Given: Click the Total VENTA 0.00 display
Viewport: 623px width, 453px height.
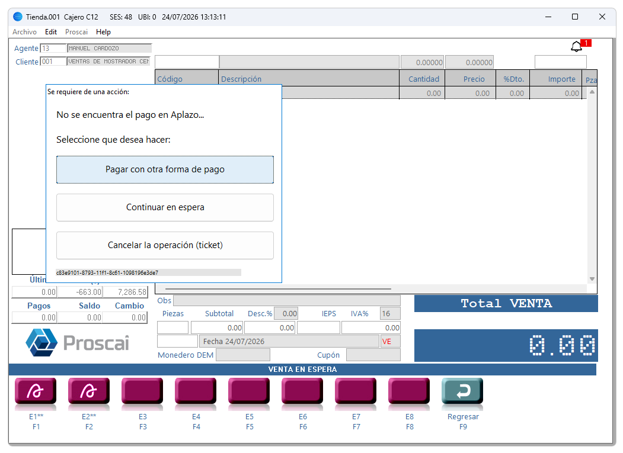Looking at the screenshot, I should click(506, 345).
